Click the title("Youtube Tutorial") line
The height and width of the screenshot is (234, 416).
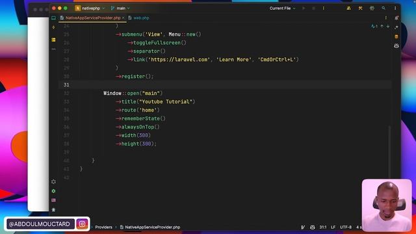pyautogui.click(x=155, y=102)
